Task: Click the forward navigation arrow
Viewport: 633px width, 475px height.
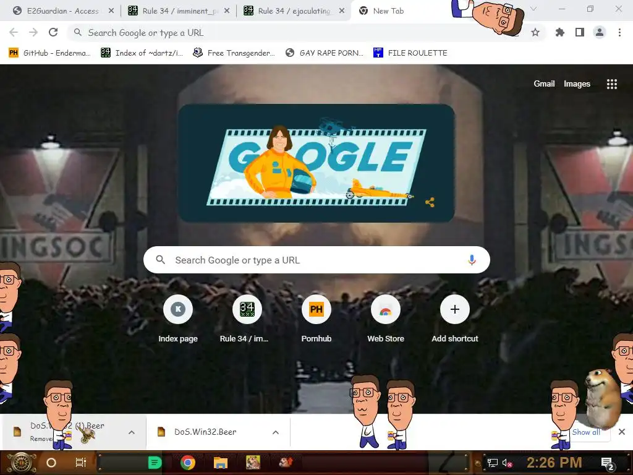Action: pos(33,32)
